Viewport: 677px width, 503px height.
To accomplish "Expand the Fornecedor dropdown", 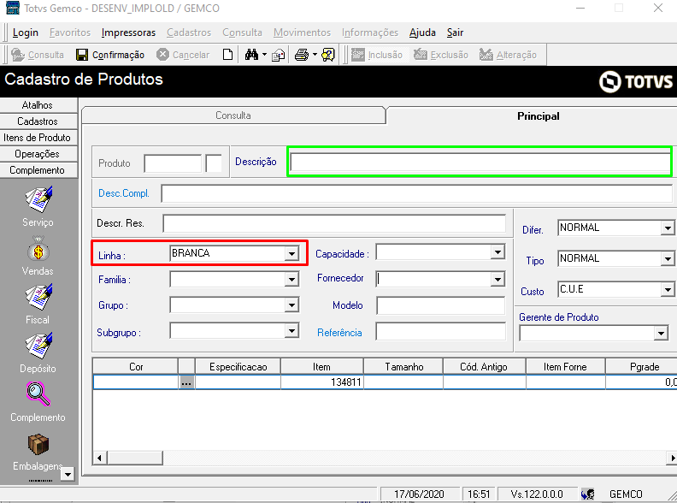I will [x=497, y=280].
